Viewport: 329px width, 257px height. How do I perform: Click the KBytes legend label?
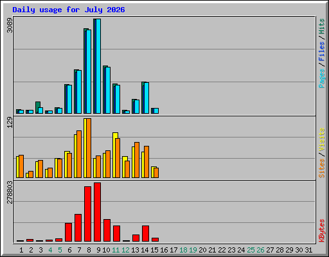(x=322, y=231)
